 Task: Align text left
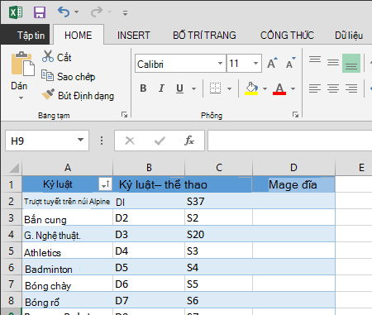tap(315, 88)
